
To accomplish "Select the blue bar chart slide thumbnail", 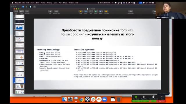I will point(20,27).
